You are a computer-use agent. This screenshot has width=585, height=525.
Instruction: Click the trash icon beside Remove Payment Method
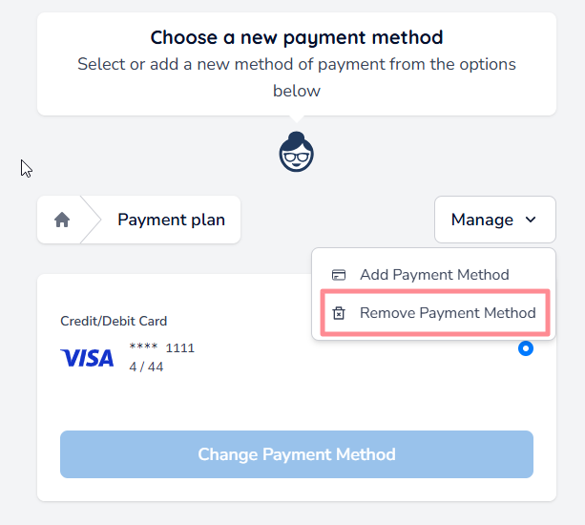coord(339,313)
